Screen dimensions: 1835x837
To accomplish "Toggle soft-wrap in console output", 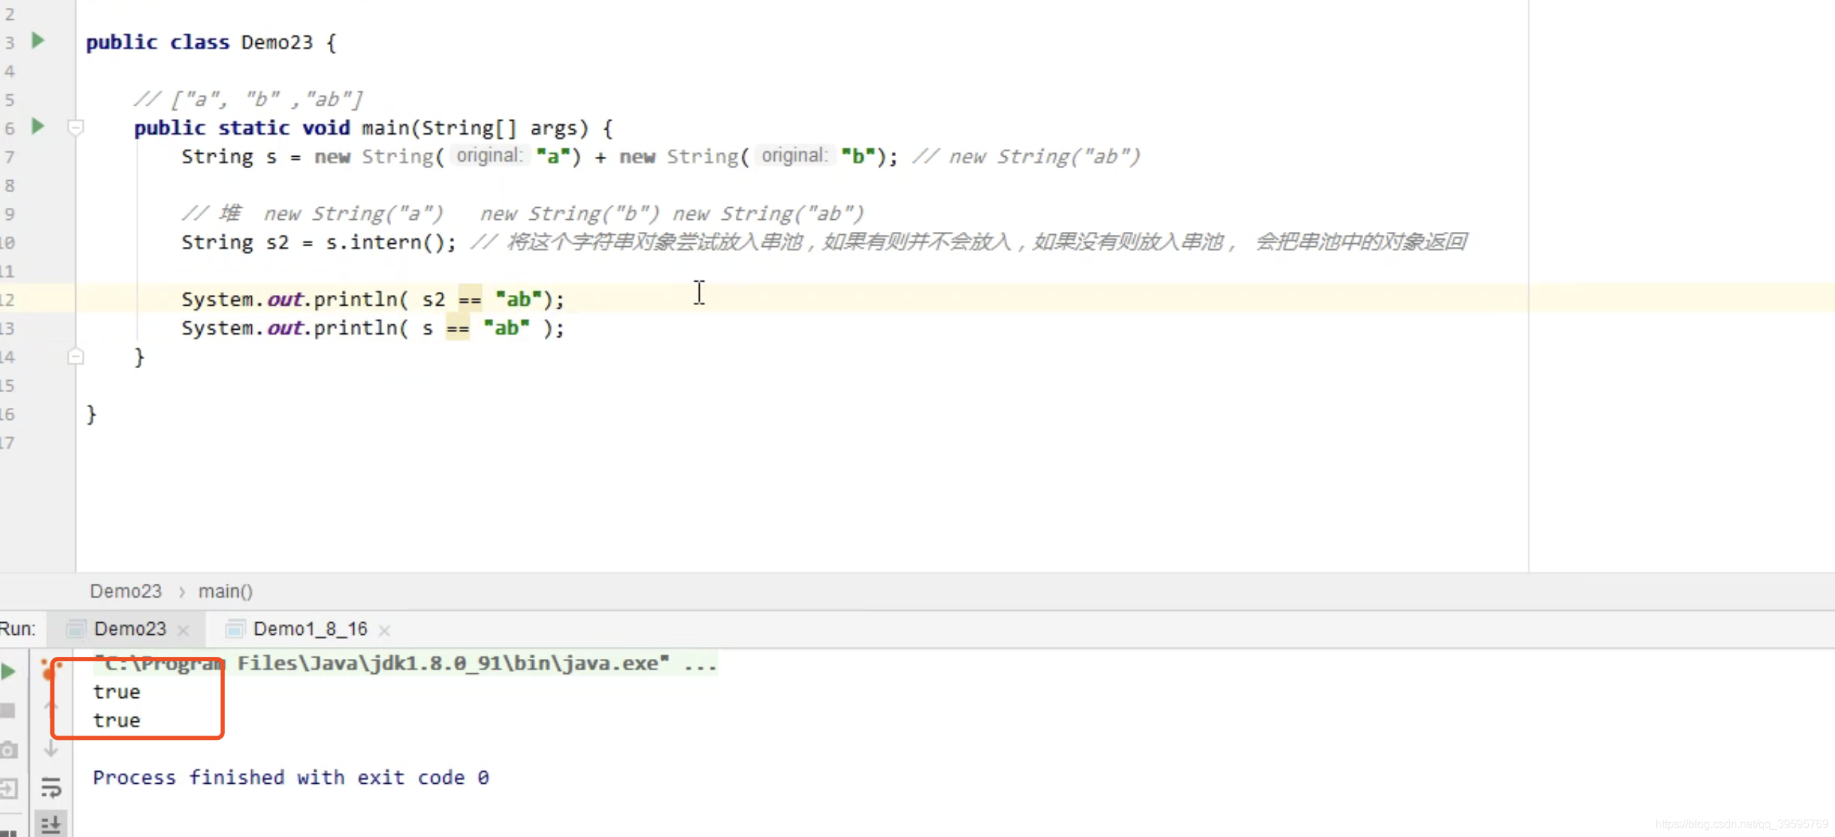I will point(50,787).
